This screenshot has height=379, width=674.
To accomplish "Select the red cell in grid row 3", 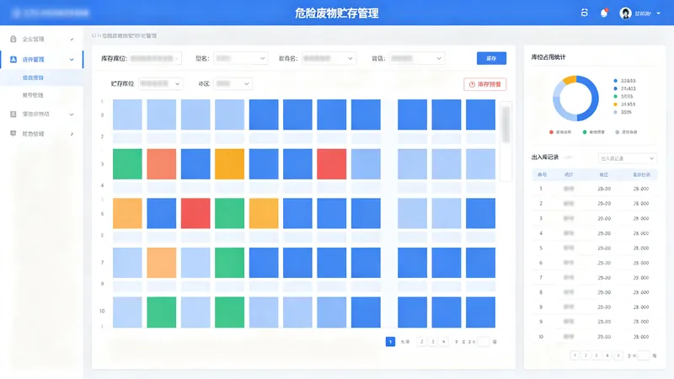I will click(331, 164).
